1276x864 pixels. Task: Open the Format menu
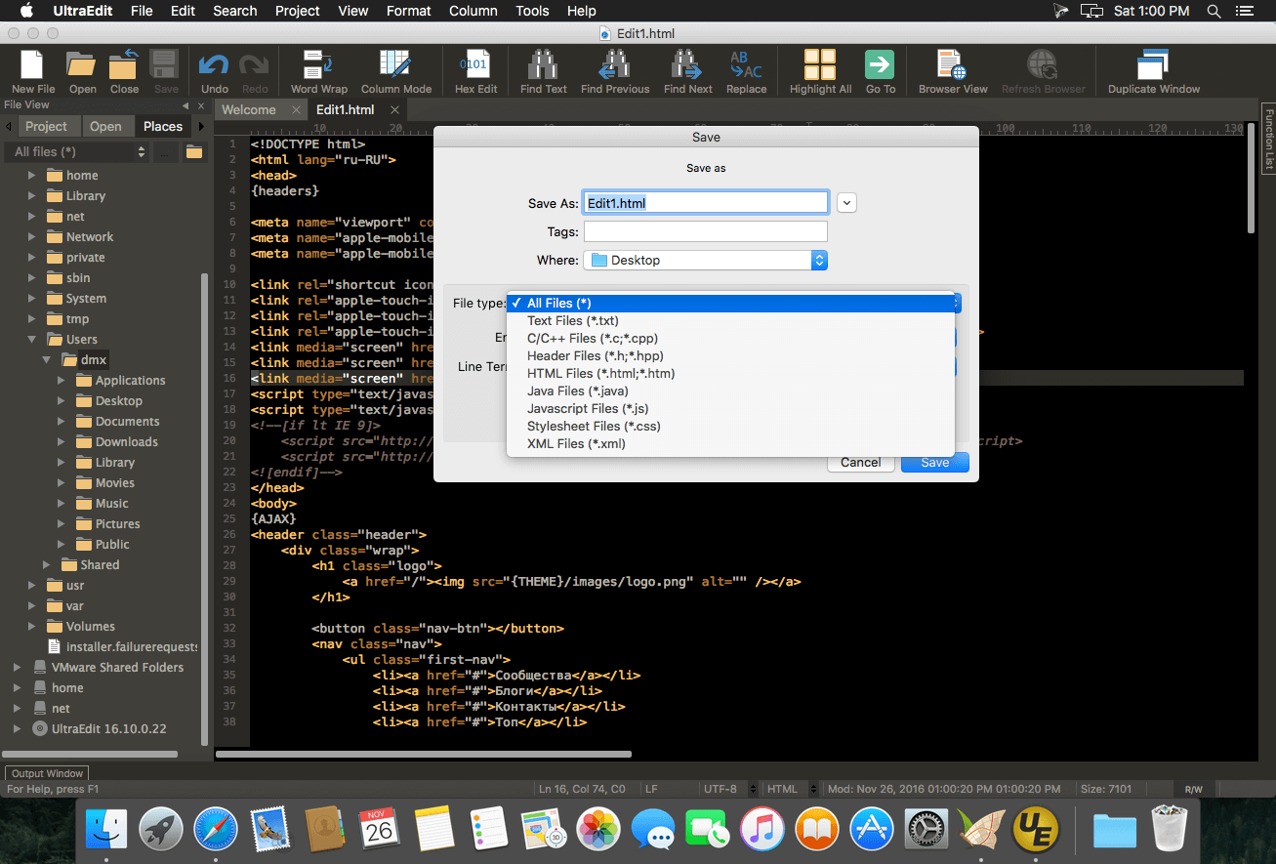[408, 11]
